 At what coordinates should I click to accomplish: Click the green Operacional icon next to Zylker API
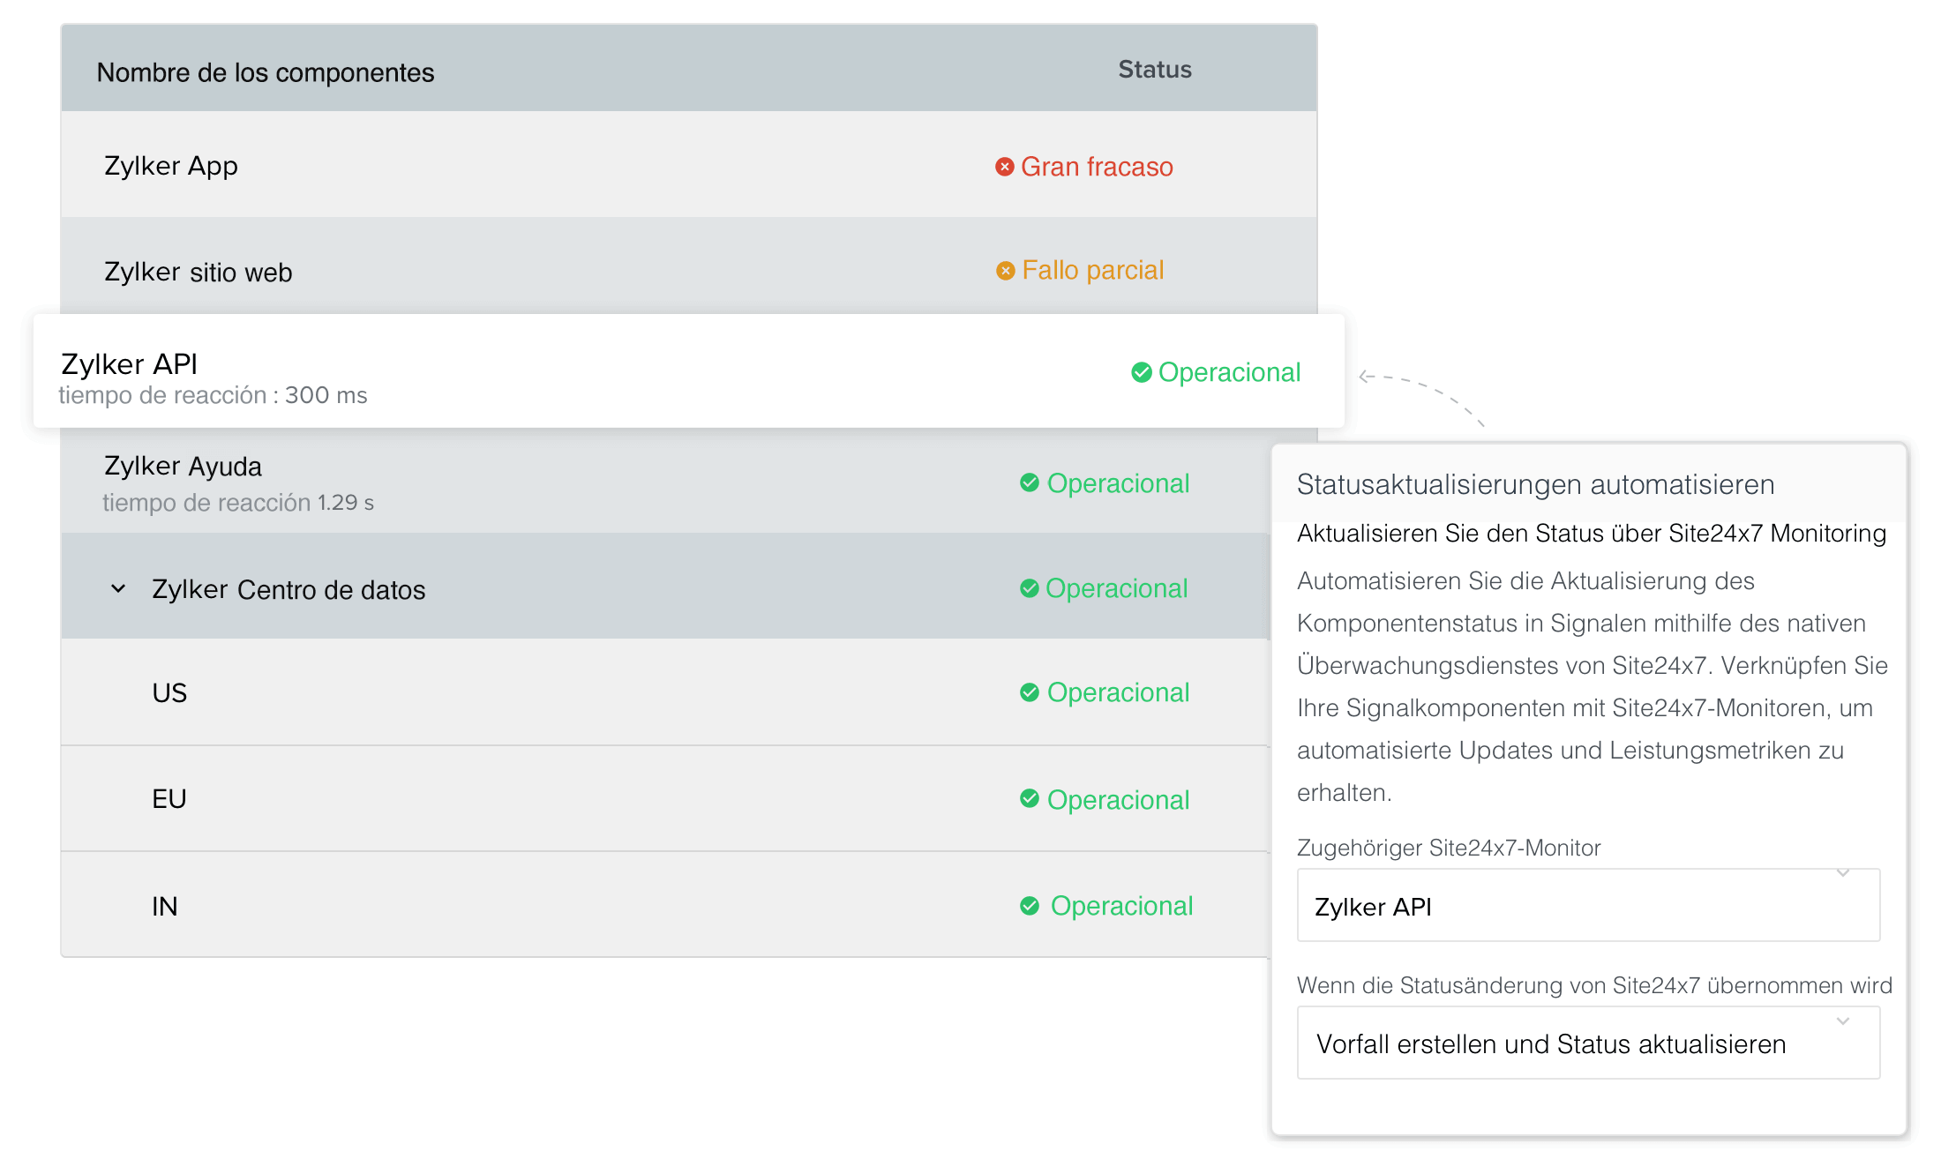pos(1140,372)
